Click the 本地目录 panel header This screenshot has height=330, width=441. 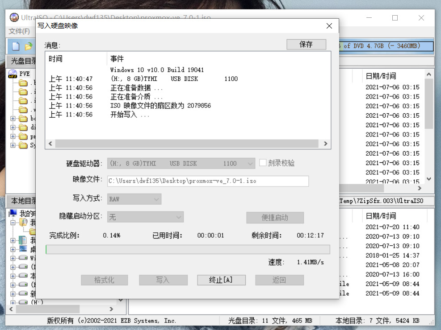(x=22, y=201)
